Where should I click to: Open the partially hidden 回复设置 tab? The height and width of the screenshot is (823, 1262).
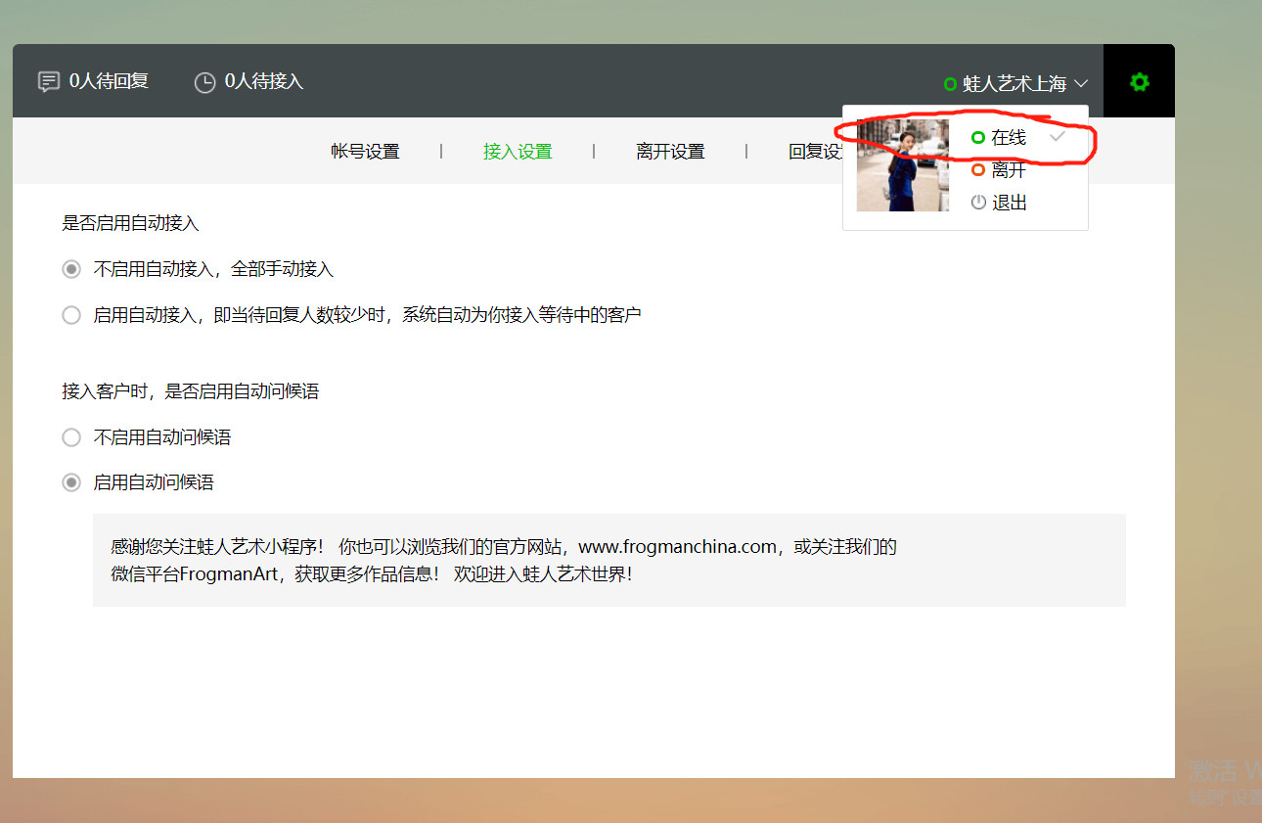click(816, 152)
